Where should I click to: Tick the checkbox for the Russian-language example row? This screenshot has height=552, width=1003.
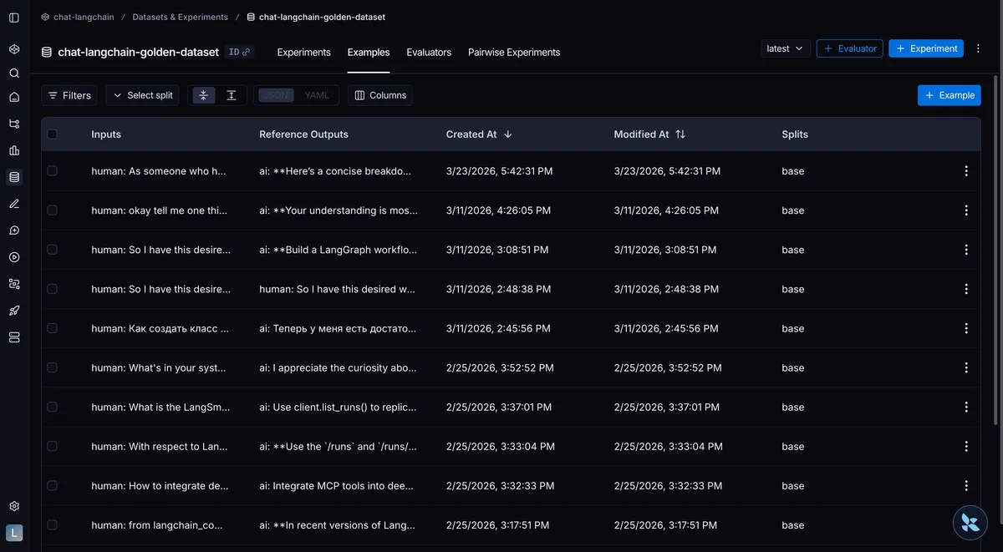53,328
